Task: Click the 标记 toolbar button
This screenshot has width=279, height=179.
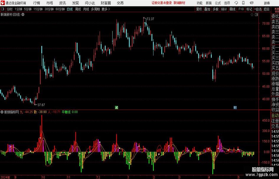Action: coord(249,9)
